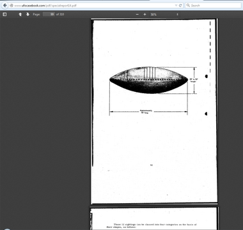243x230 pixels.
Task: Click the 'These 12 sightings' paragraph on the next page
Action: (152, 226)
